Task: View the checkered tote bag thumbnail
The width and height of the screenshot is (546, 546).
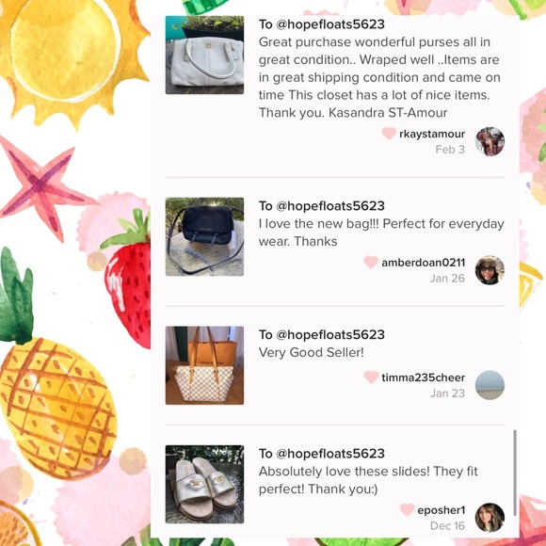Action: (x=205, y=365)
